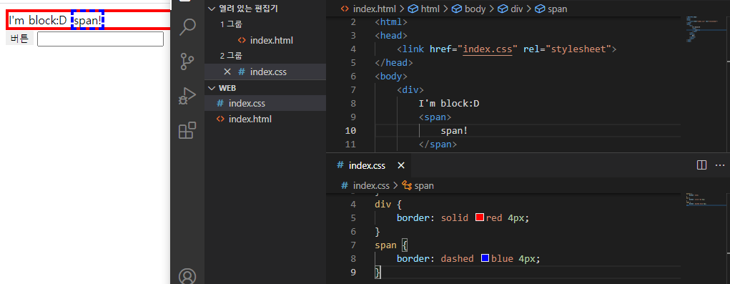
Task: Open the Extensions view
Action: click(187, 131)
